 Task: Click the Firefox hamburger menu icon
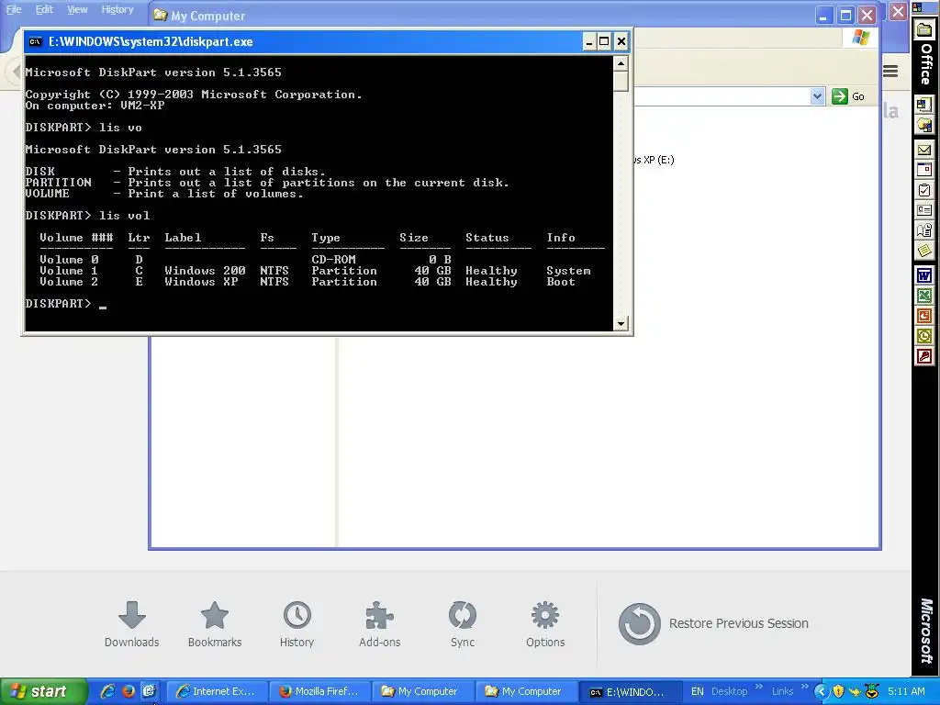[x=890, y=72]
